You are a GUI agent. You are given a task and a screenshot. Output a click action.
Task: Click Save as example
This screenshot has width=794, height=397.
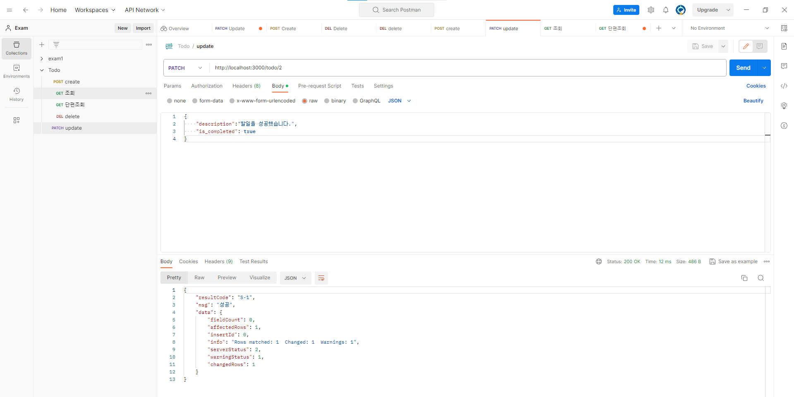pyautogui.click(x=734, y=261)
